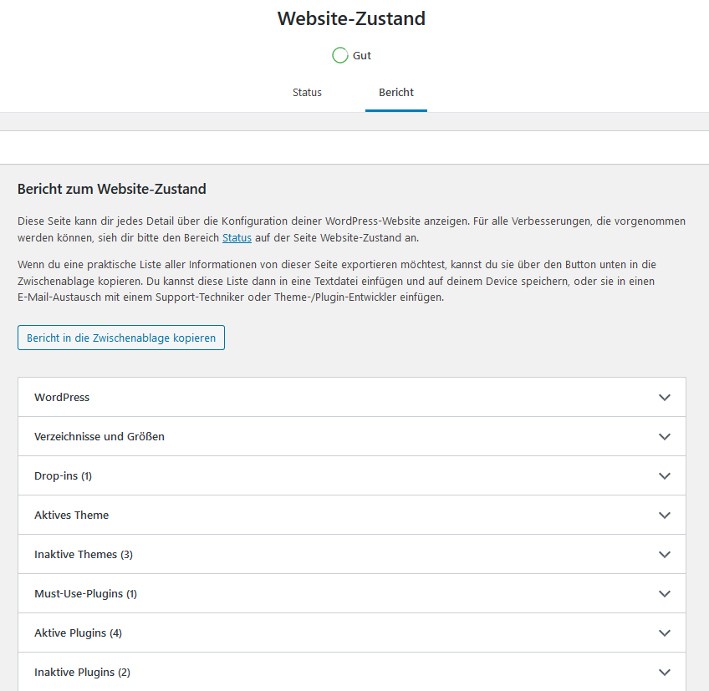Expand Inaktive Themes (3) section
This screenshot has width=709, height=691.
pyautogui.click(x=352, y=555)
